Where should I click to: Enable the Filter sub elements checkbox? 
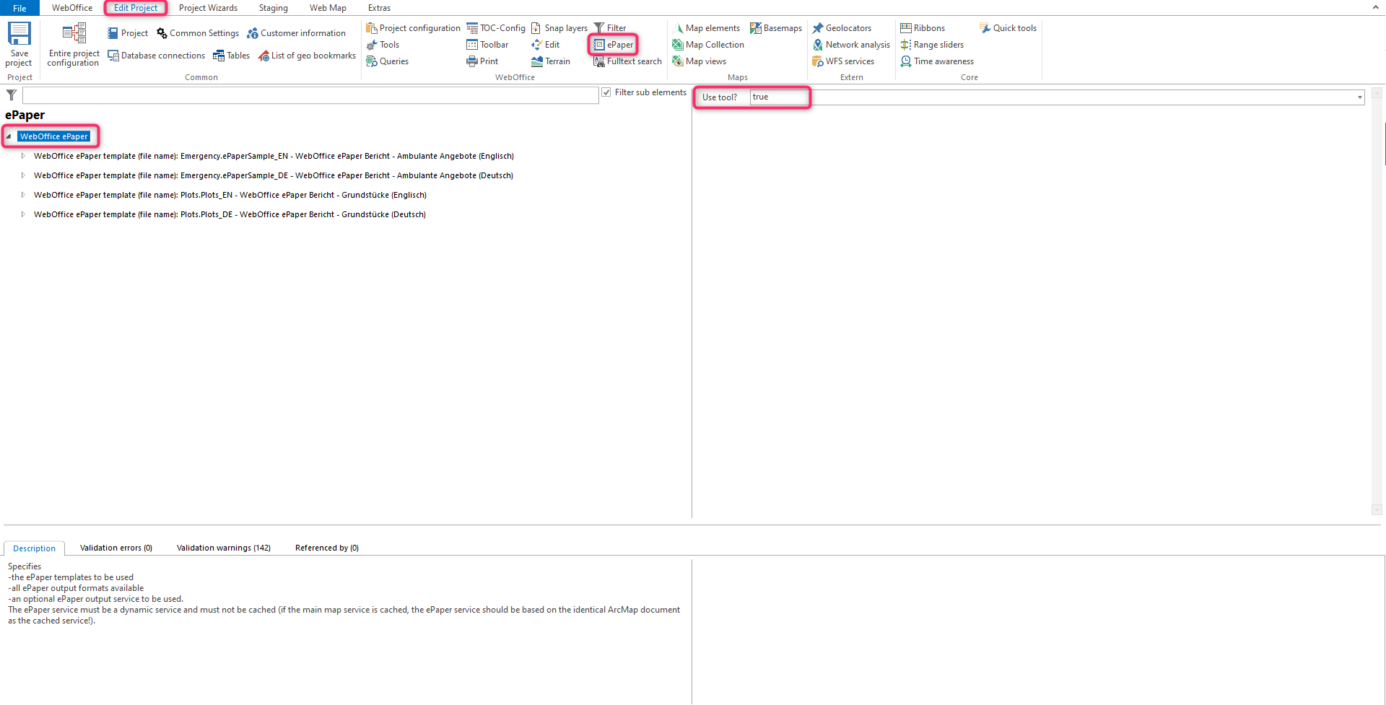click(x=606, y=92)
